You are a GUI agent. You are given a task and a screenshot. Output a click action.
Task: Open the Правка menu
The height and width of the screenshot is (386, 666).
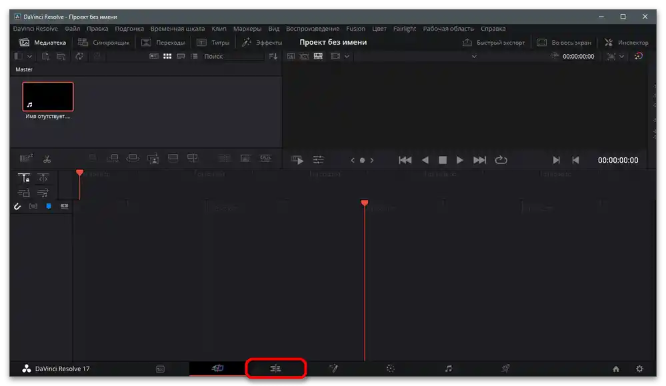[97, 29]
